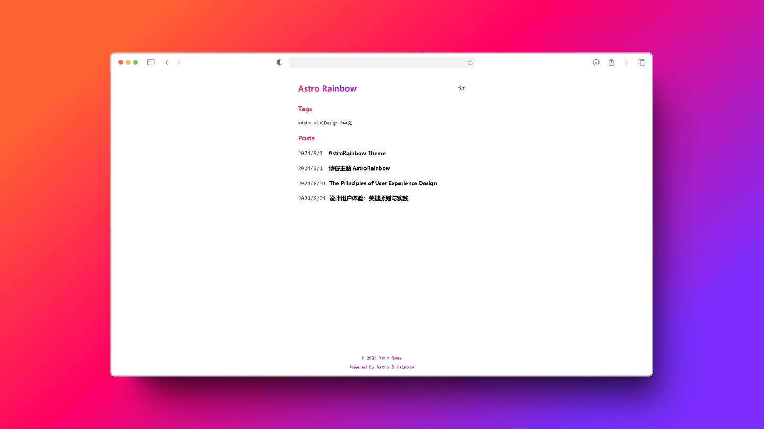764x429 pixels.
Task: Show the tab overview icon
Action: 642,62
